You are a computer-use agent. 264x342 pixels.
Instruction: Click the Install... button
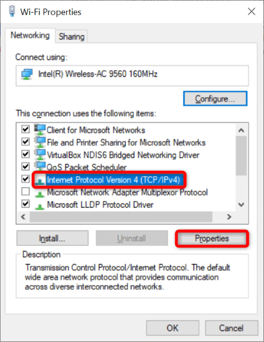(52, 238)
